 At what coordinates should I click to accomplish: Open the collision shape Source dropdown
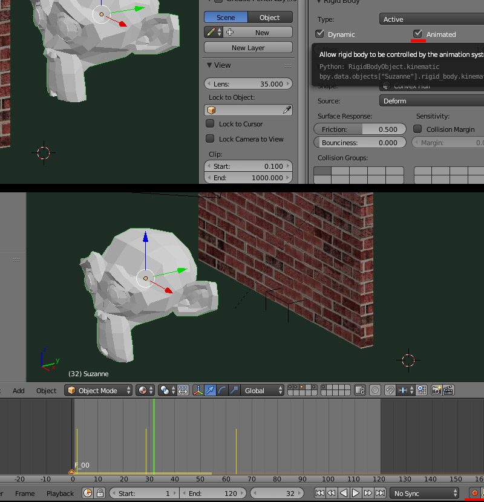(431, 101)
